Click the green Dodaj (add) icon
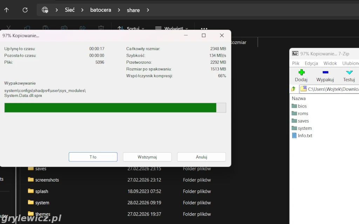Image resolution: width=359 pixels, height=224 pixels. click(301, 73)
